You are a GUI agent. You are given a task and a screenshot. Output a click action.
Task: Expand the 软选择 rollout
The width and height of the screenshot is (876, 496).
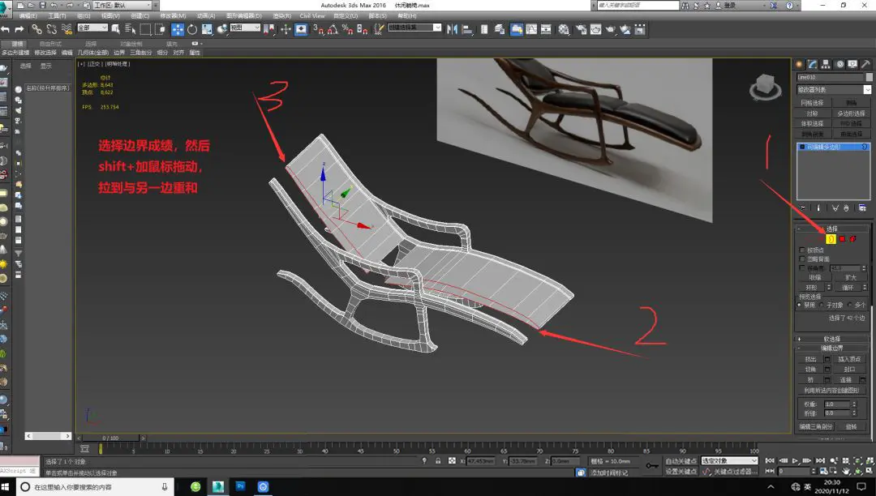(x=832, y=339)
